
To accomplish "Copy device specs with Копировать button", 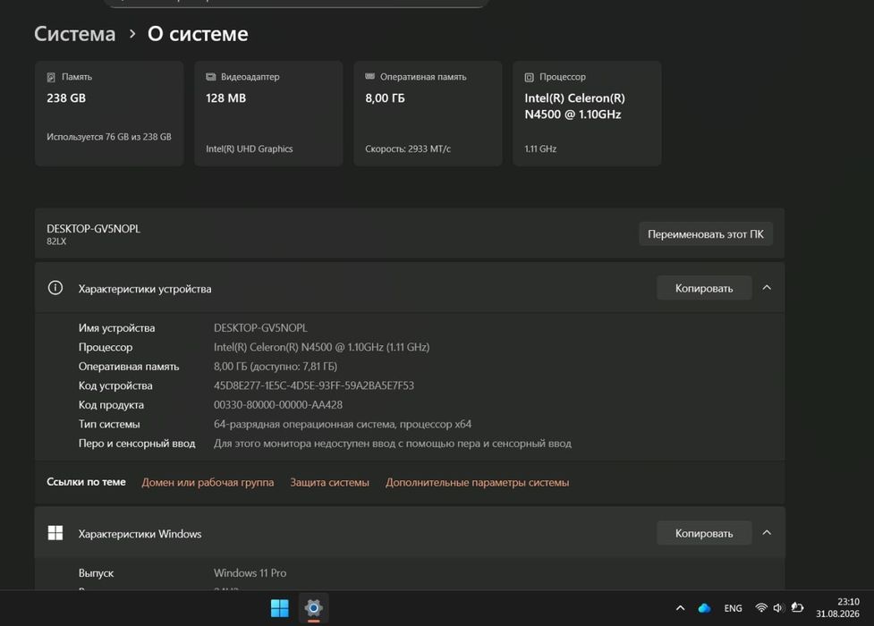I will click(704, 288).
